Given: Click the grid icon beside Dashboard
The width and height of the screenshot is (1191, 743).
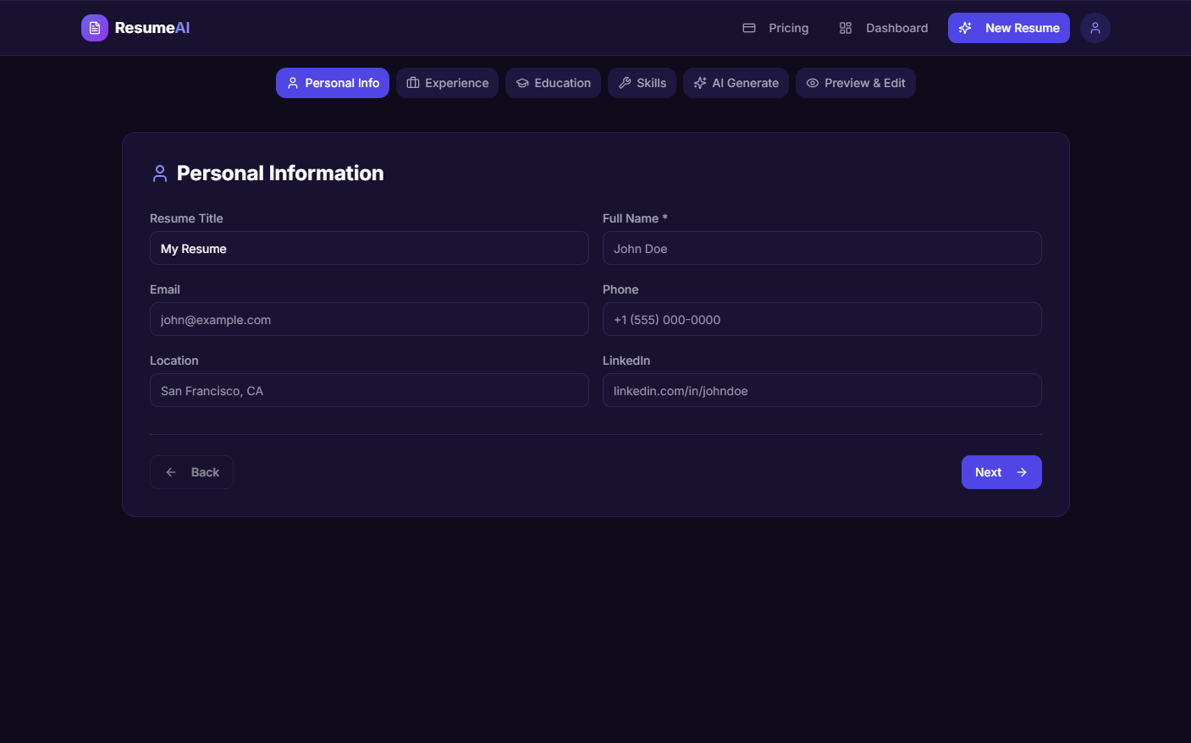Looking at the screenshot, I should tap(845, 27).
